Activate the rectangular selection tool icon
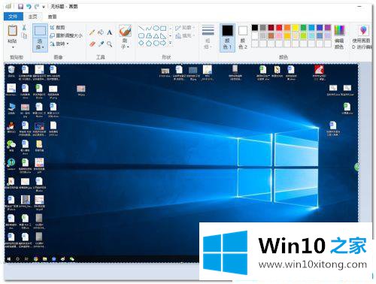This screenshot has height=284, width=376. coord(40,31)
